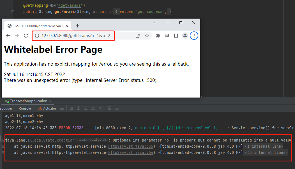Reload the page in Chrome
The height and width of the screenshot is (169, 295).
[26, 36]
